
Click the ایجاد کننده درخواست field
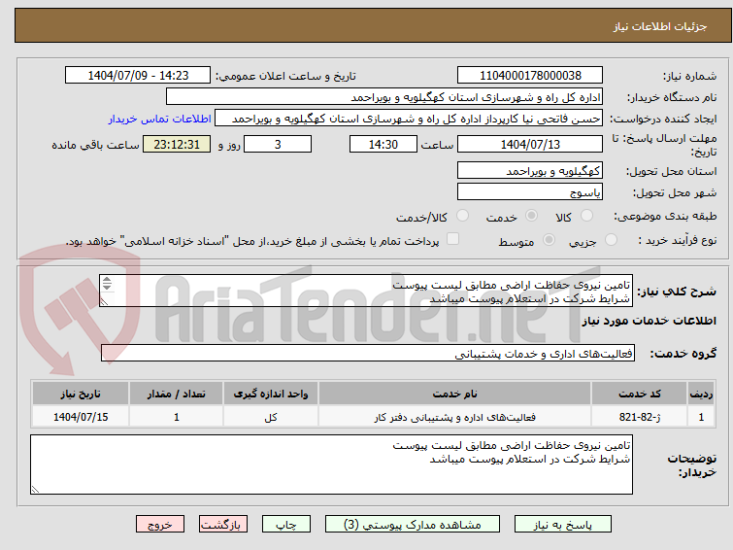click(x=409, y=119)
